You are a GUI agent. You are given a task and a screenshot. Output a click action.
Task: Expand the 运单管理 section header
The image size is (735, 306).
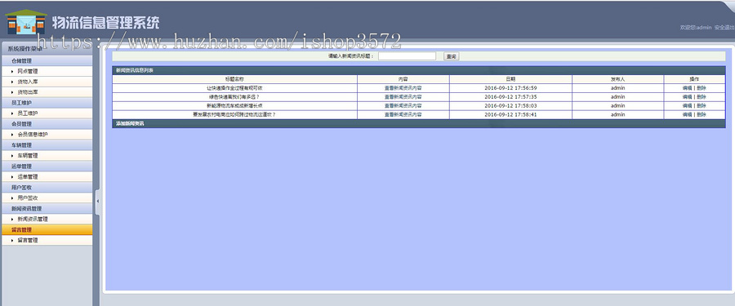(47, 166)
